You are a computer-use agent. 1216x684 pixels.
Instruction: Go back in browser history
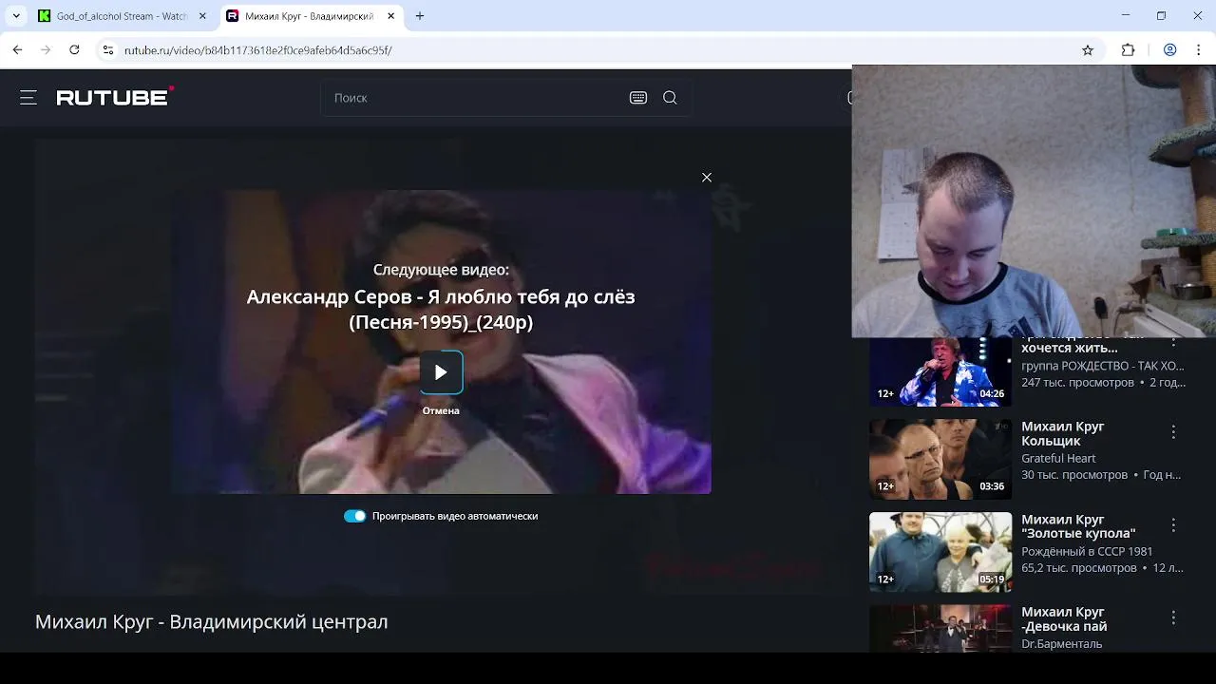17,50
